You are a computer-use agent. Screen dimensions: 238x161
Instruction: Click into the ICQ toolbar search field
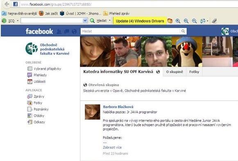[x=52, y=20]
